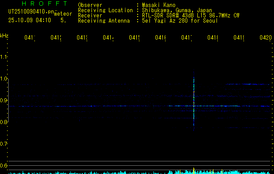Select the UT2510090410 filename label
The image size is (274, 174).
pos(31,12)
